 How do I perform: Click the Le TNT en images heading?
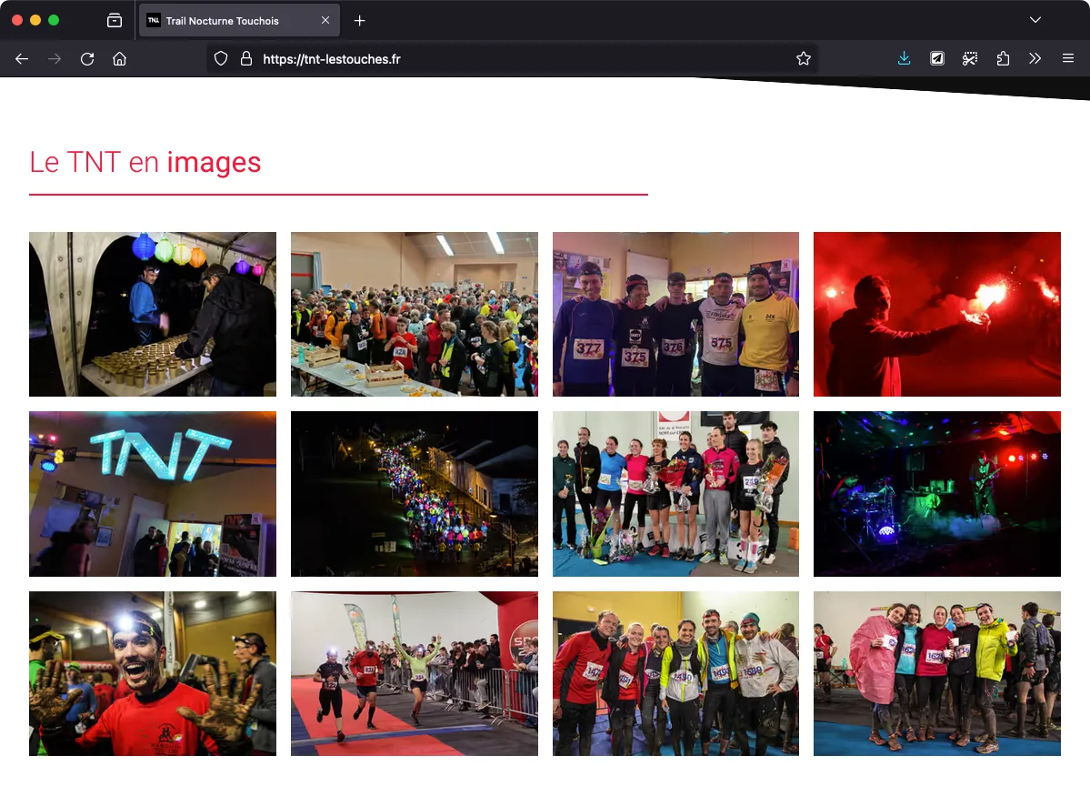coord(145,161)
